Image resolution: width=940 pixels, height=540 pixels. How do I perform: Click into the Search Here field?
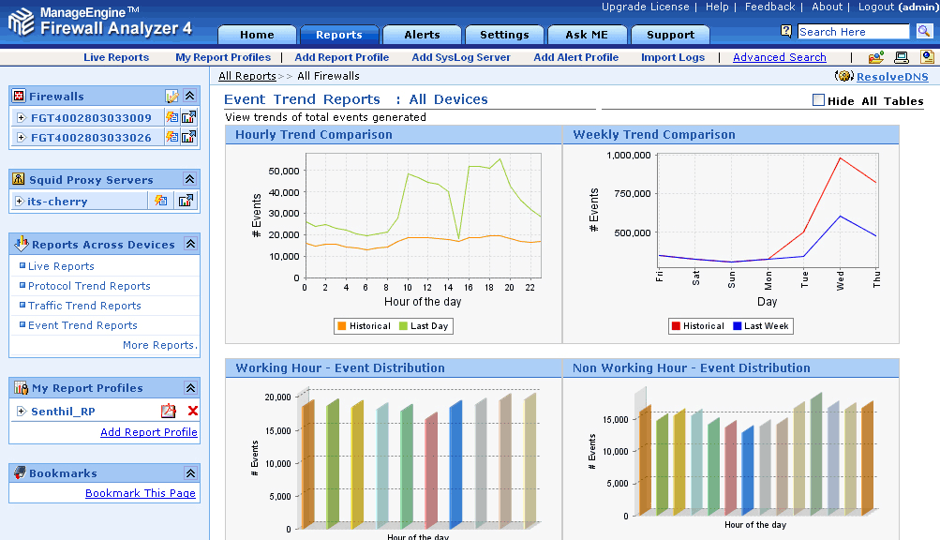point(853,32)
